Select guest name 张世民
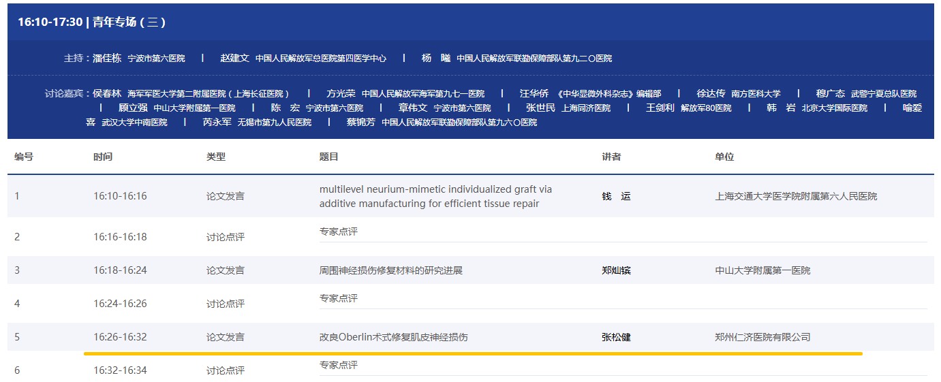 click(541, 108)
